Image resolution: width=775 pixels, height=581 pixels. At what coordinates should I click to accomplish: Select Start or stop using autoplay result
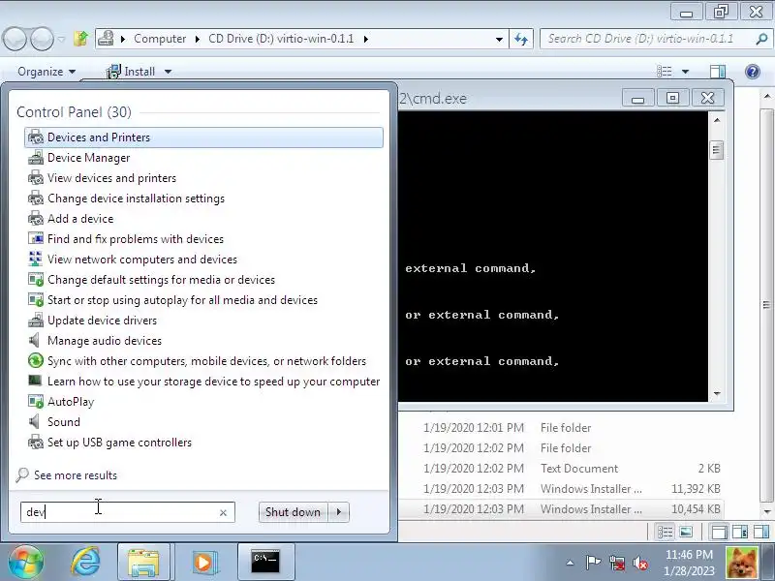coord(182,299)
